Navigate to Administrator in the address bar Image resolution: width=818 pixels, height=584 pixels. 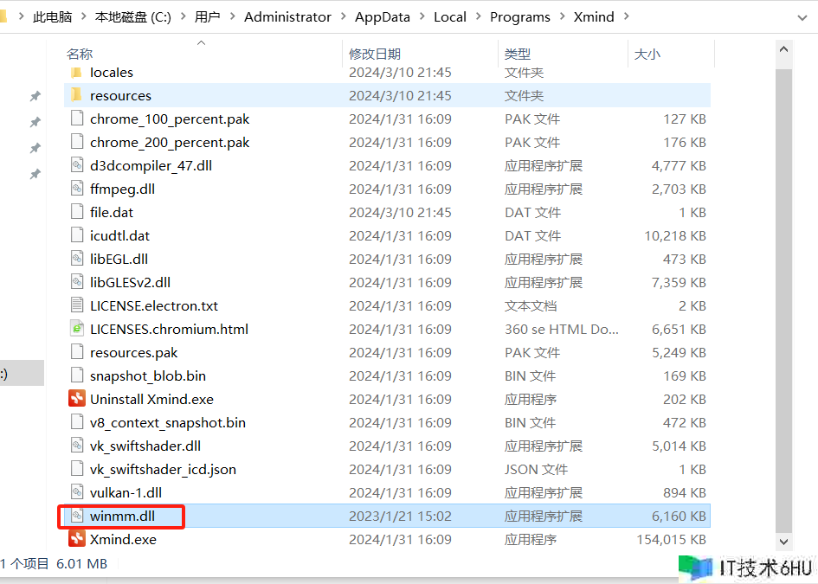(x=287, y=17)
